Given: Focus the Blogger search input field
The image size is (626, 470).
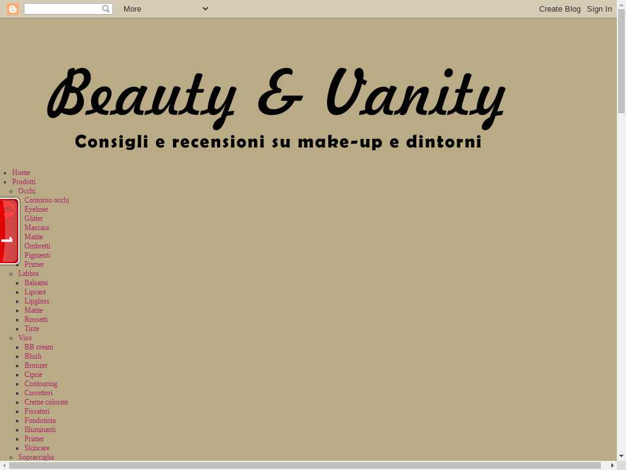Looking at the screenshot, I should pos(62,9).
